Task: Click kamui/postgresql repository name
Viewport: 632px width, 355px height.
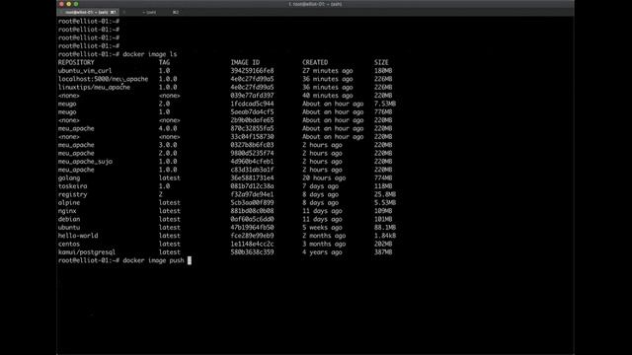Action: 87,252
